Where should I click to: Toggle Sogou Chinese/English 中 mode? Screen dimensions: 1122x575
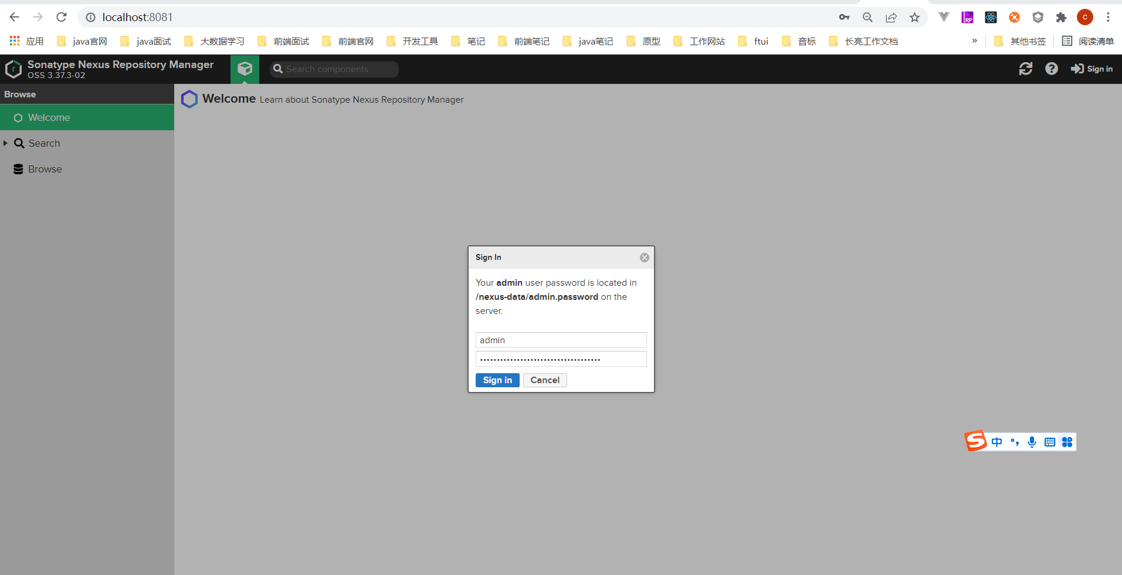[997, 442]
